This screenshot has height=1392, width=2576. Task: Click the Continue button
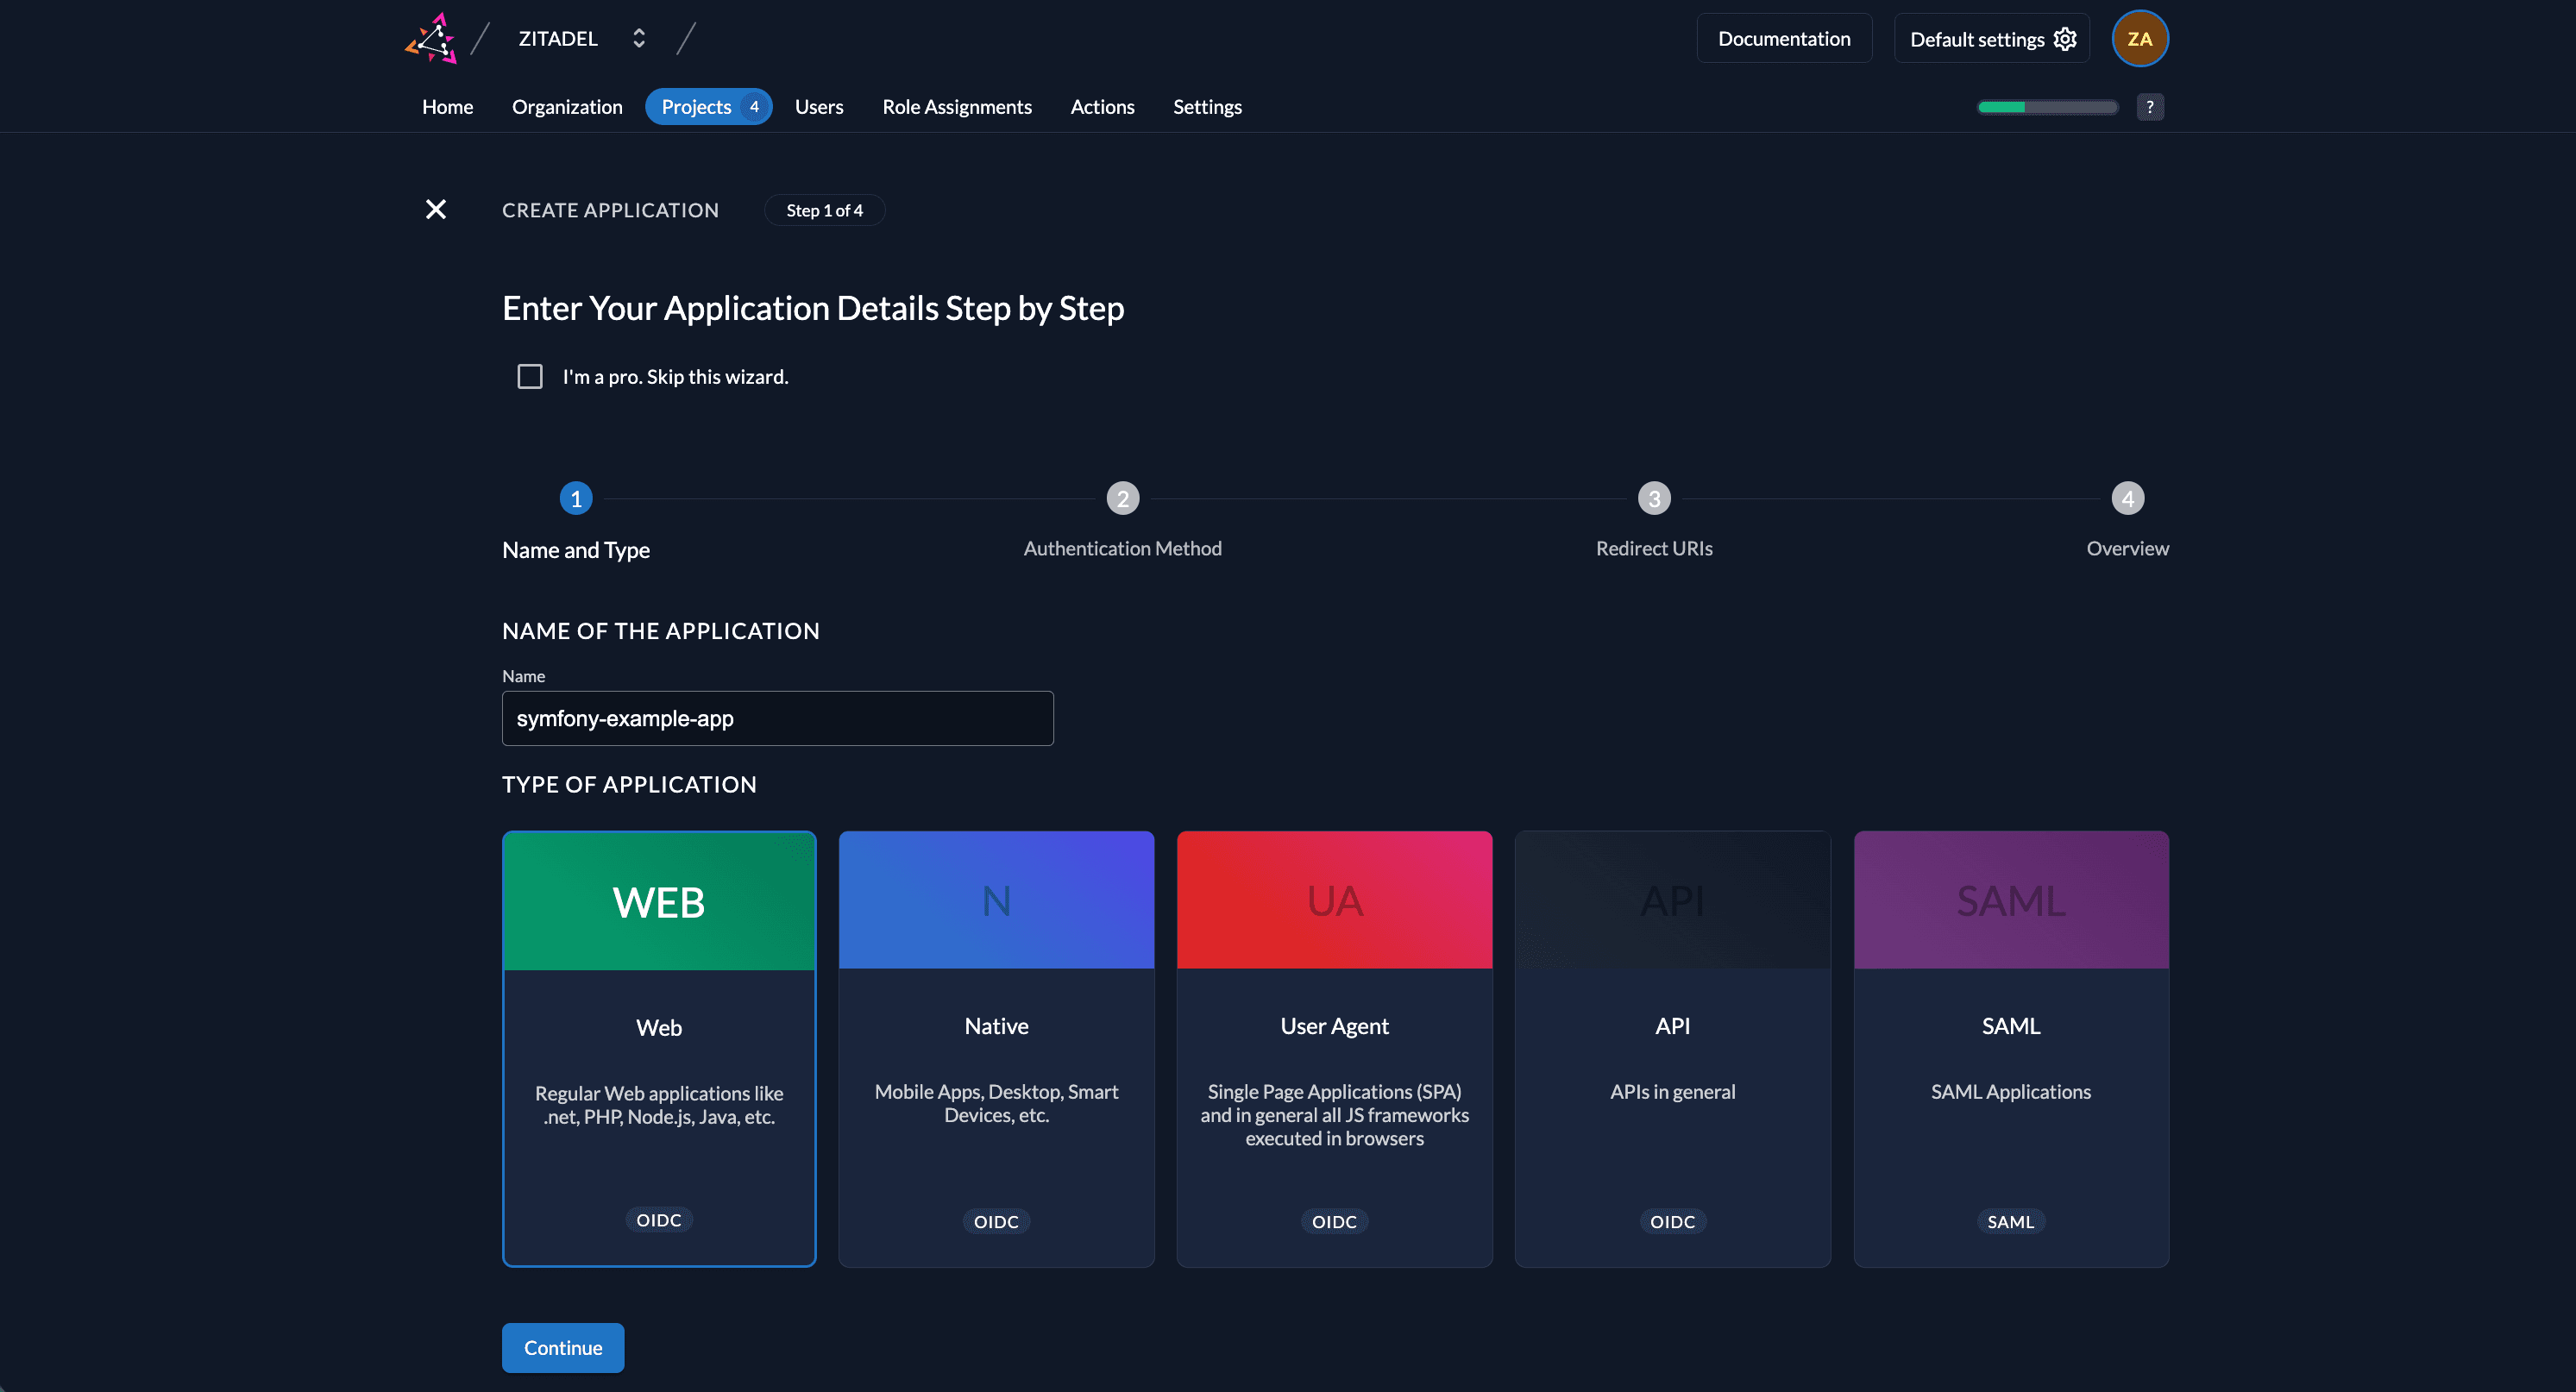pyautogui.click(x=562, y=1347)
